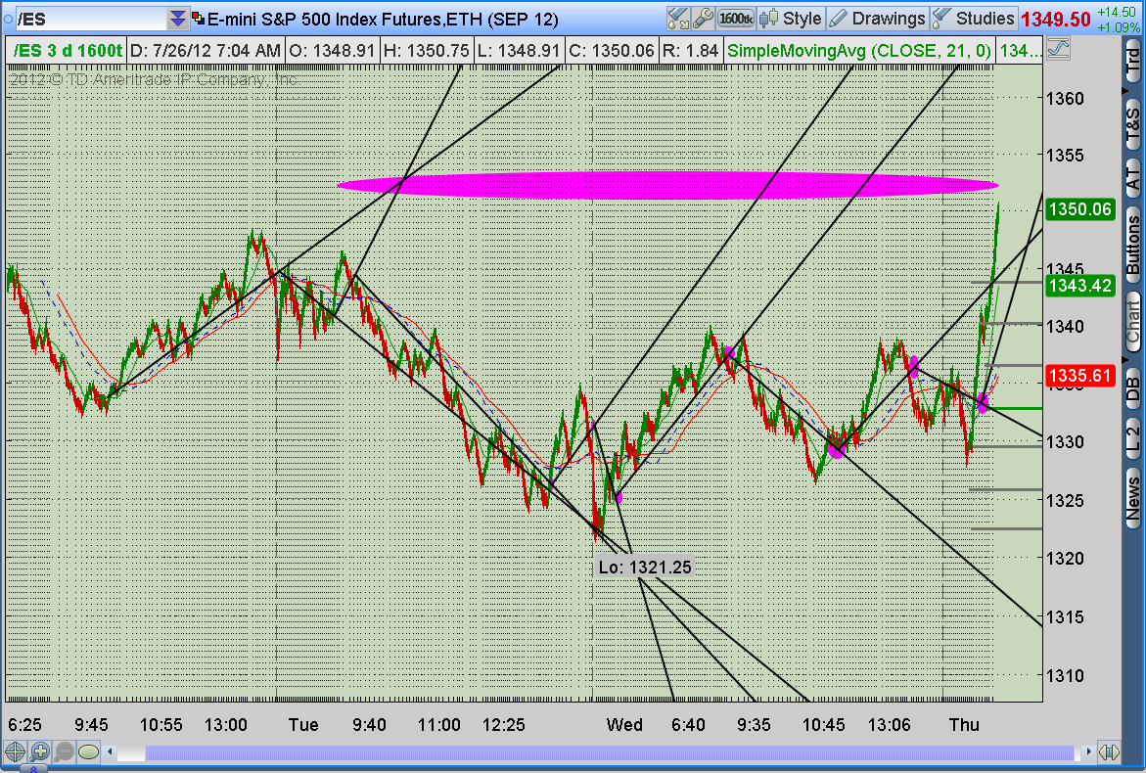Click the pencil icon on Drawings button
1146x773 pixels.
point(839,19)
